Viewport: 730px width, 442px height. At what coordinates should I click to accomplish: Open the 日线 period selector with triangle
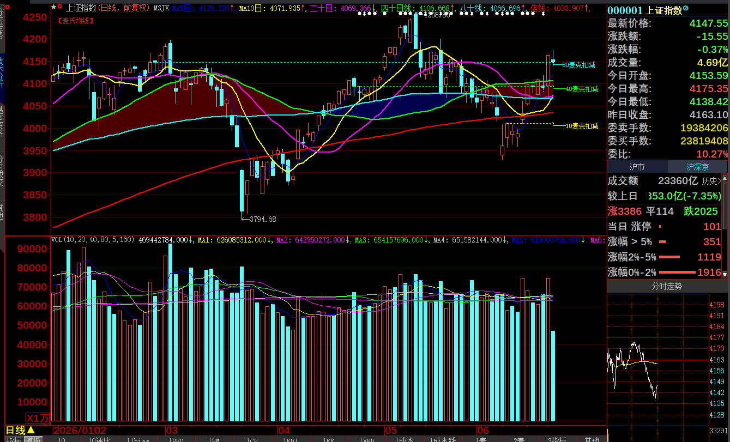(x=20, y=431)
